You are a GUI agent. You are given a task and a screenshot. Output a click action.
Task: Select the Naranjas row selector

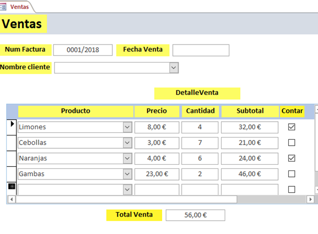coord(12,158)
